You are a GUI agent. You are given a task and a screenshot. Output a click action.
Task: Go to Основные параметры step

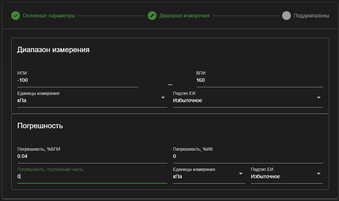click(x=49, y=16)
